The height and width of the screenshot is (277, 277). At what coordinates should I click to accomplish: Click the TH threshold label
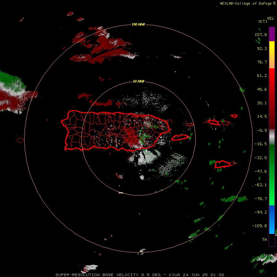click(264, 240)
